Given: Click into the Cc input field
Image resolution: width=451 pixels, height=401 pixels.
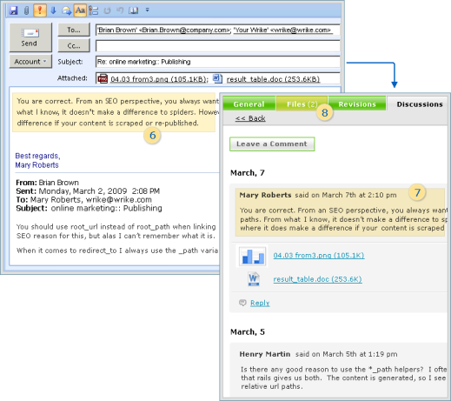Looking at the screenshot, I should pos(218,46).
